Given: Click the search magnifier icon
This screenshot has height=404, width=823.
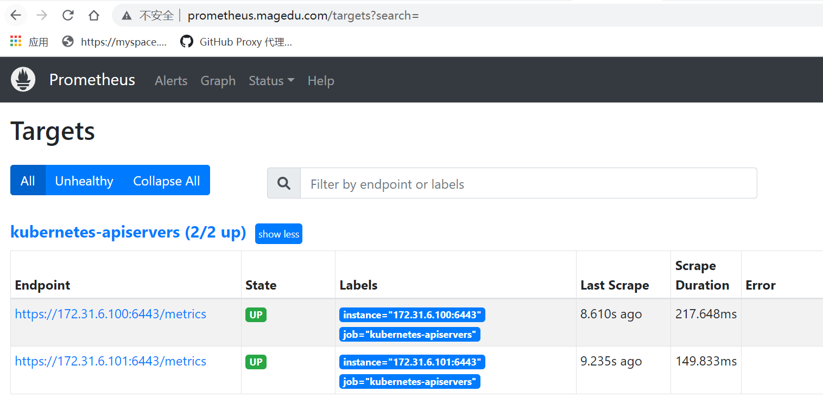Looking at the screenshot, I should coord(284,183).
